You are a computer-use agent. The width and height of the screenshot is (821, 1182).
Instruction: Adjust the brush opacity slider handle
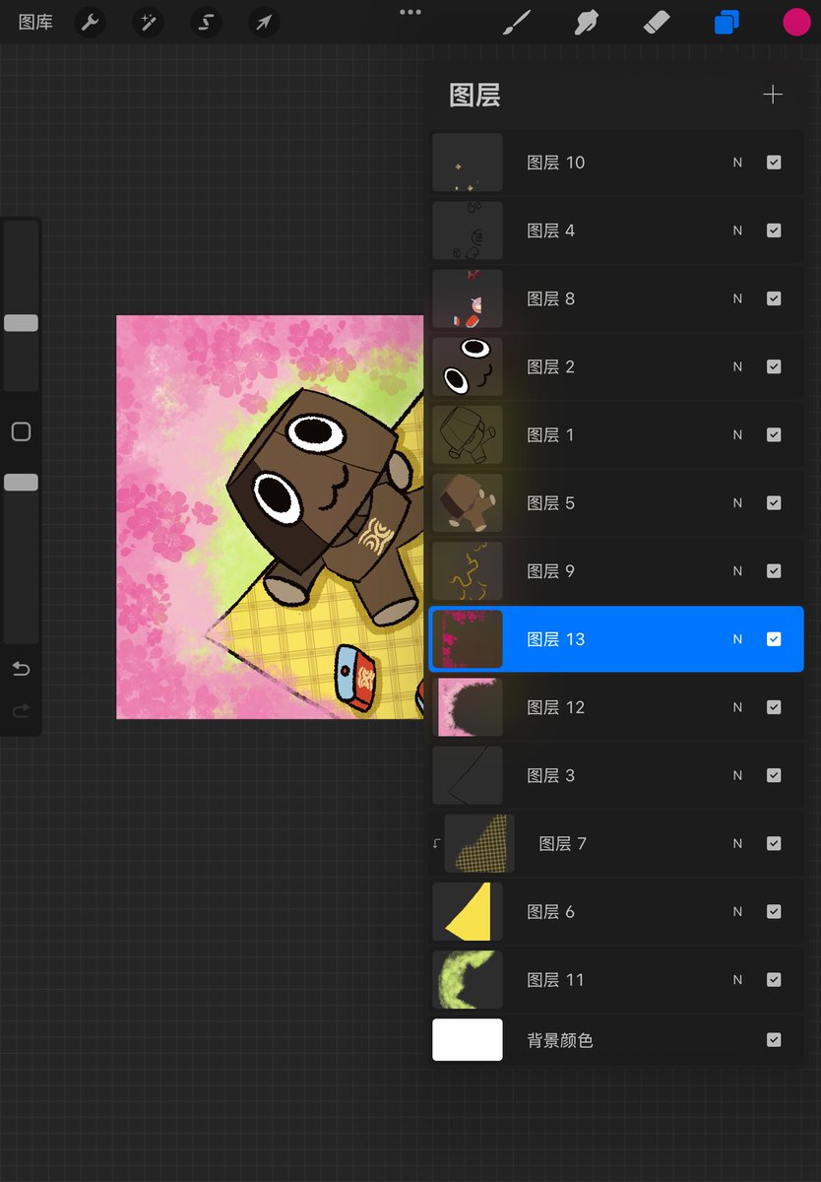(21, 483)
